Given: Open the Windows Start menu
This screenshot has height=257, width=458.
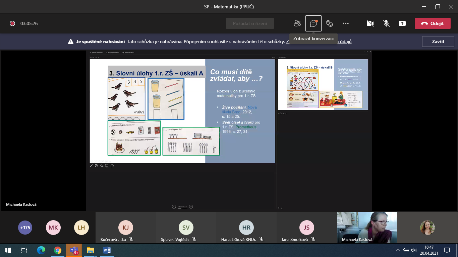Looking at the screenshot, I should coord(8,250).
